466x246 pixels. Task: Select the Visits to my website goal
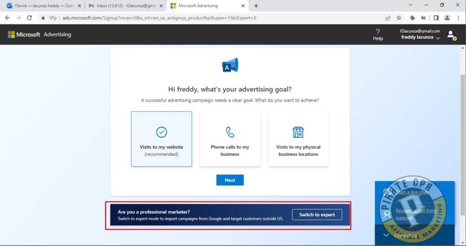pyautogui.click(x=162, y=139)
